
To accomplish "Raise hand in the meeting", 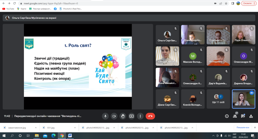I will click(123, 116).
